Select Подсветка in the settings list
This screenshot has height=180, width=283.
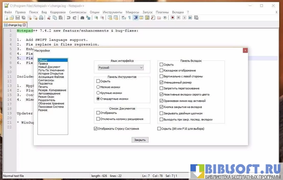[x=45, y=84]
